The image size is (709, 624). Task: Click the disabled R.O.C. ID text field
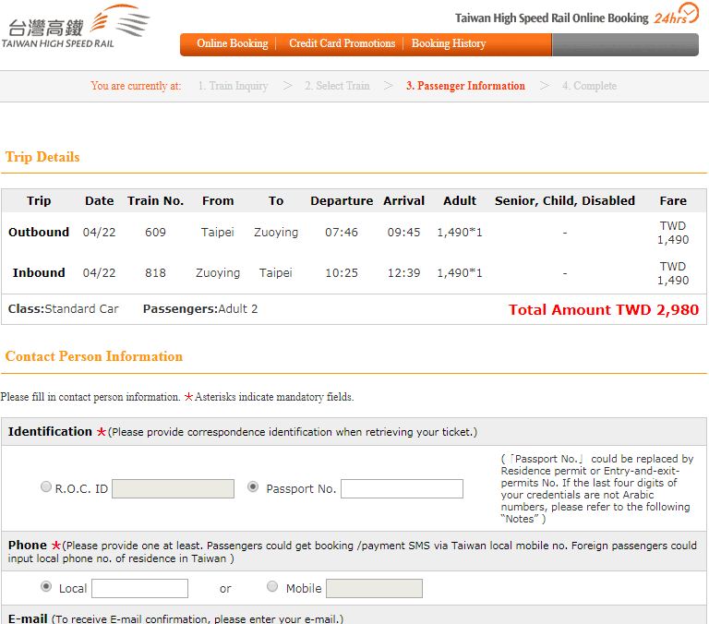[x=173, y=488]
